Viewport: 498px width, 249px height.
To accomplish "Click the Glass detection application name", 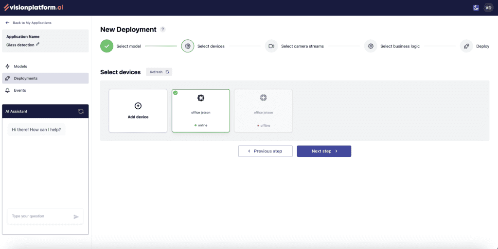I will click(x=20, y=45).
